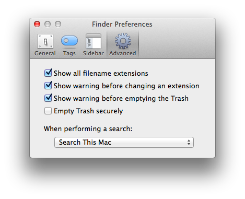Switch to the General tab label
Viewport: 245px width, 199px height.
click(x=45, y=53)
